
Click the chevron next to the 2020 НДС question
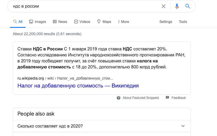click(x=183, y=126)
